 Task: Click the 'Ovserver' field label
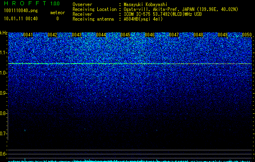[82, 4]
